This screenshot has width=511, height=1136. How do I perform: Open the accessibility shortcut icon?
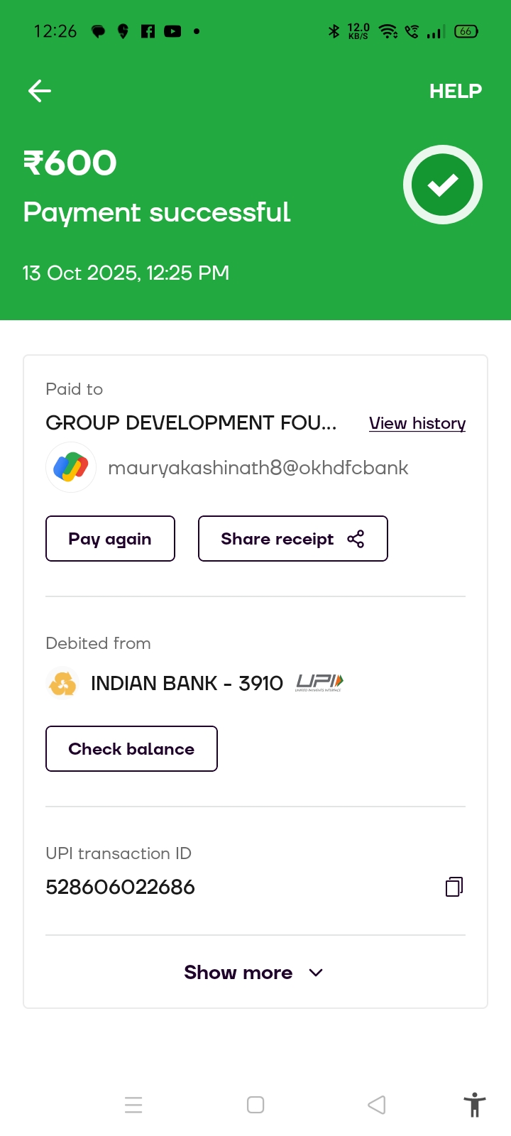(474, 1105)
